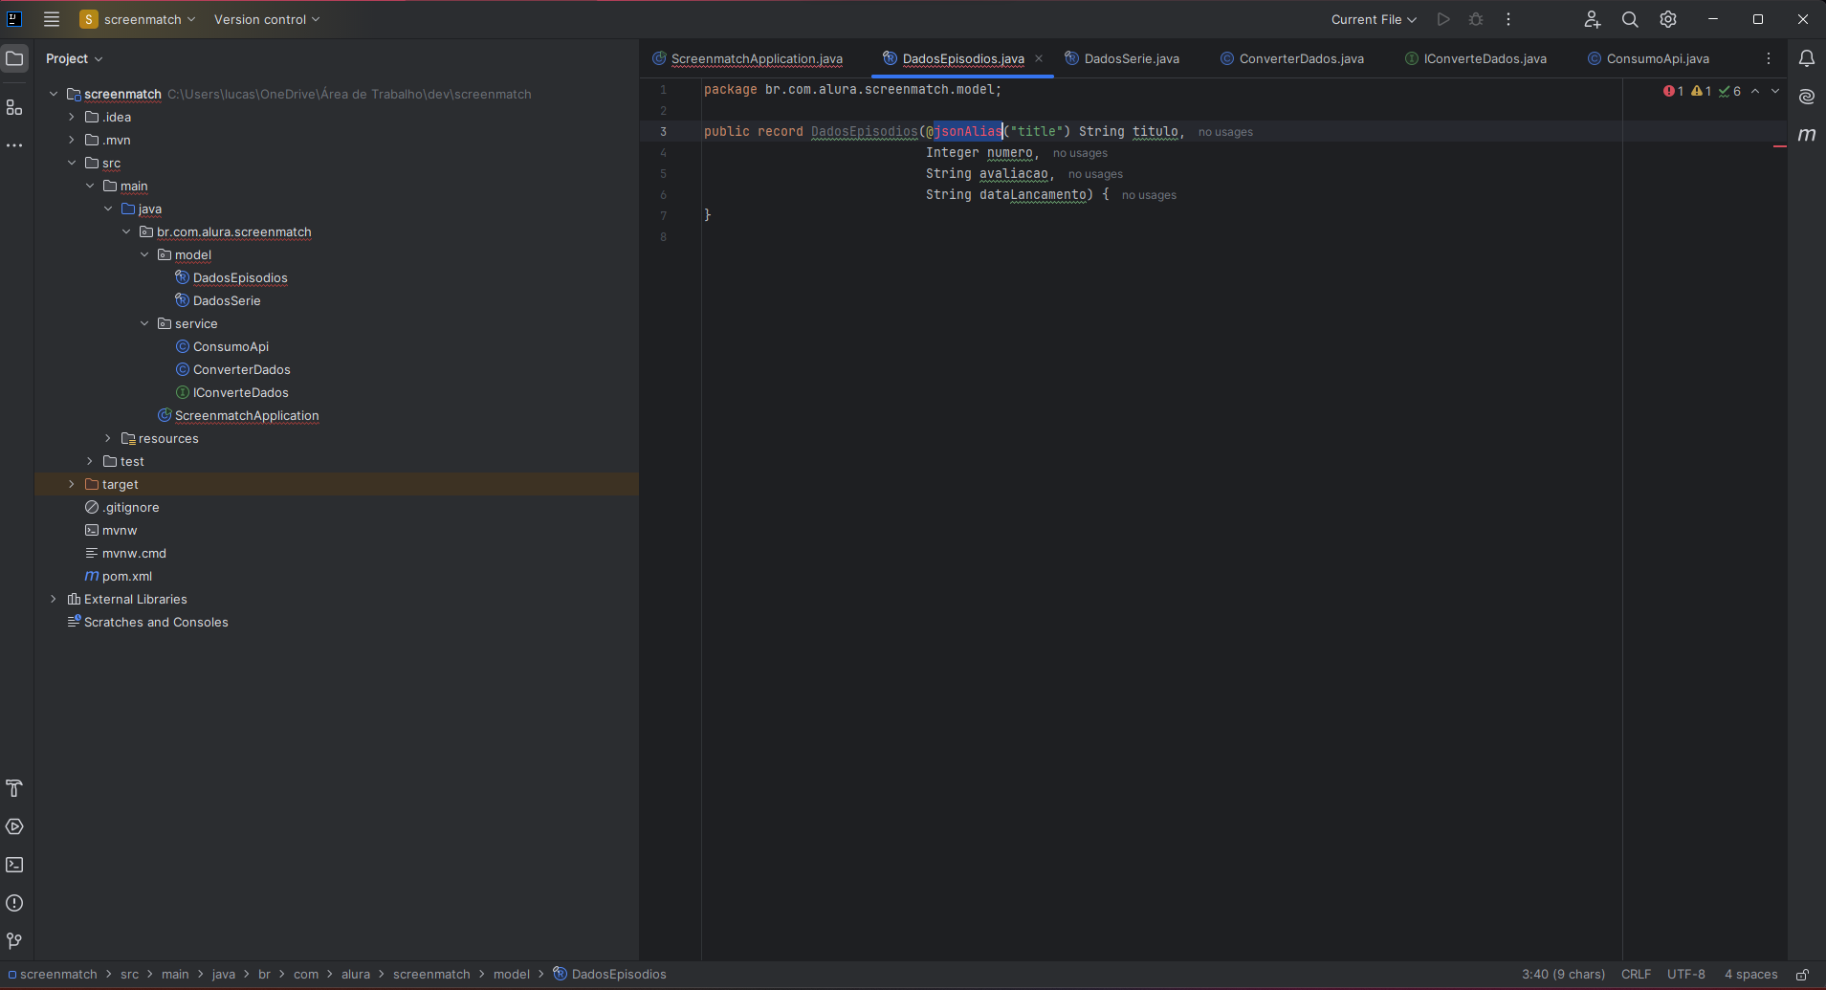This screenshot has width=1826, height=990.
Task: Click no usages hint after titulo
Action: 1225,132
